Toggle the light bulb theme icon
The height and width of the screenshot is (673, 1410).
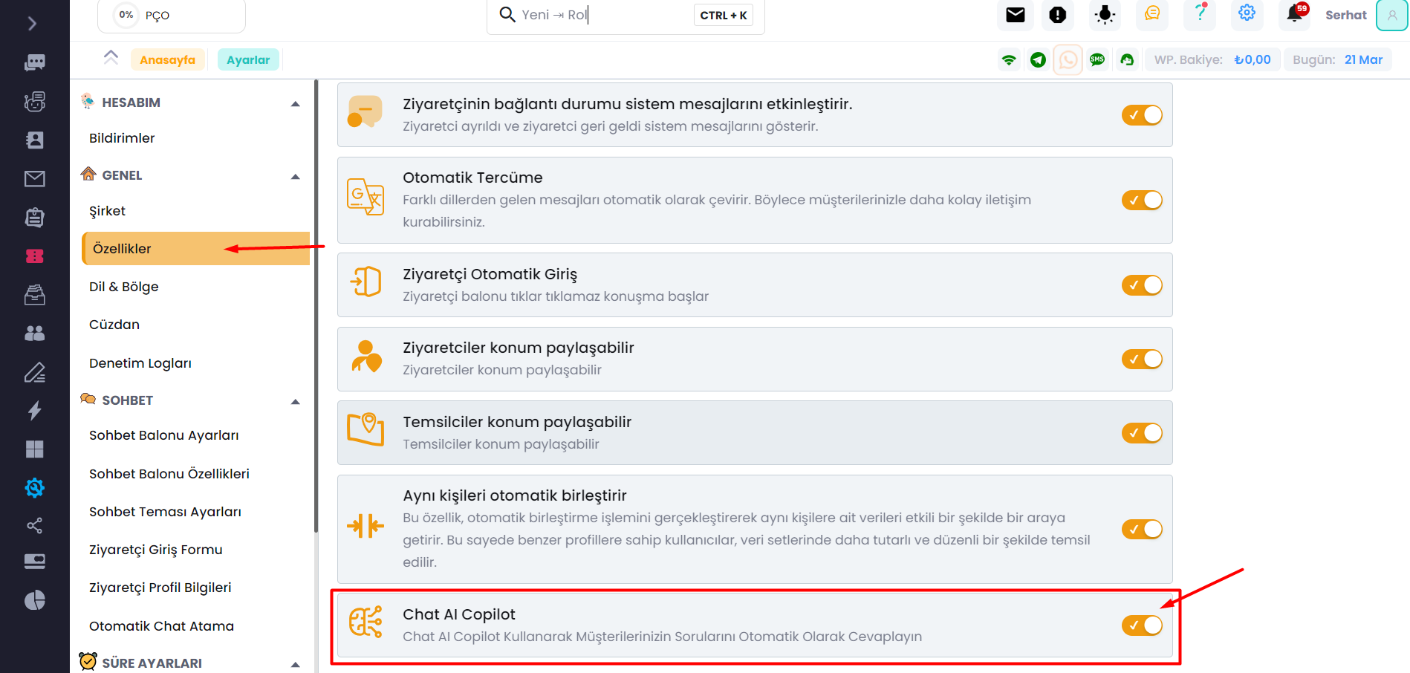(x=1105, y=15)
